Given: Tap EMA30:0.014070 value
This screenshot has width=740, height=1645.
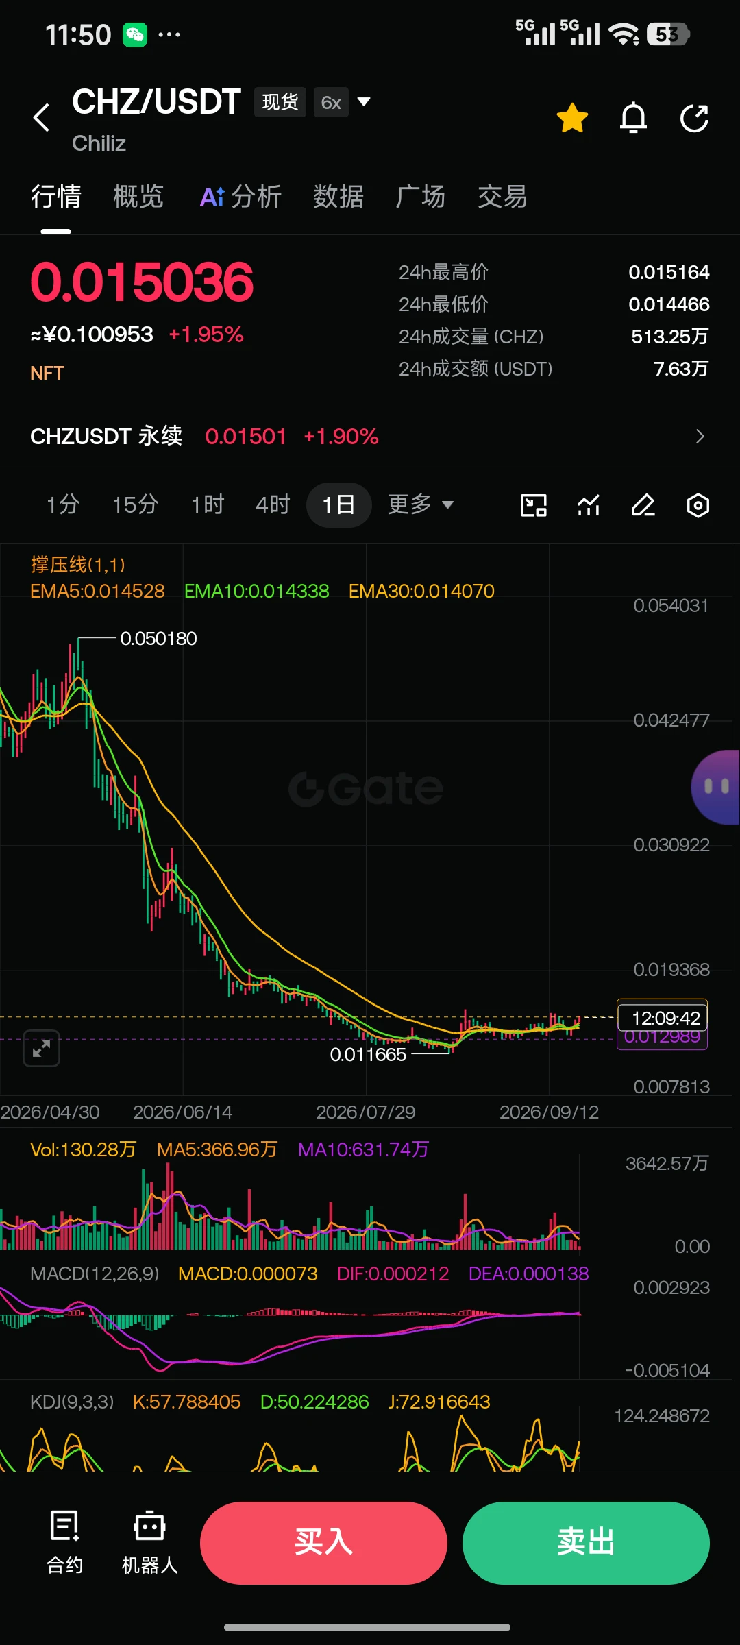Looking at the screenshot, I should (421, 591).
